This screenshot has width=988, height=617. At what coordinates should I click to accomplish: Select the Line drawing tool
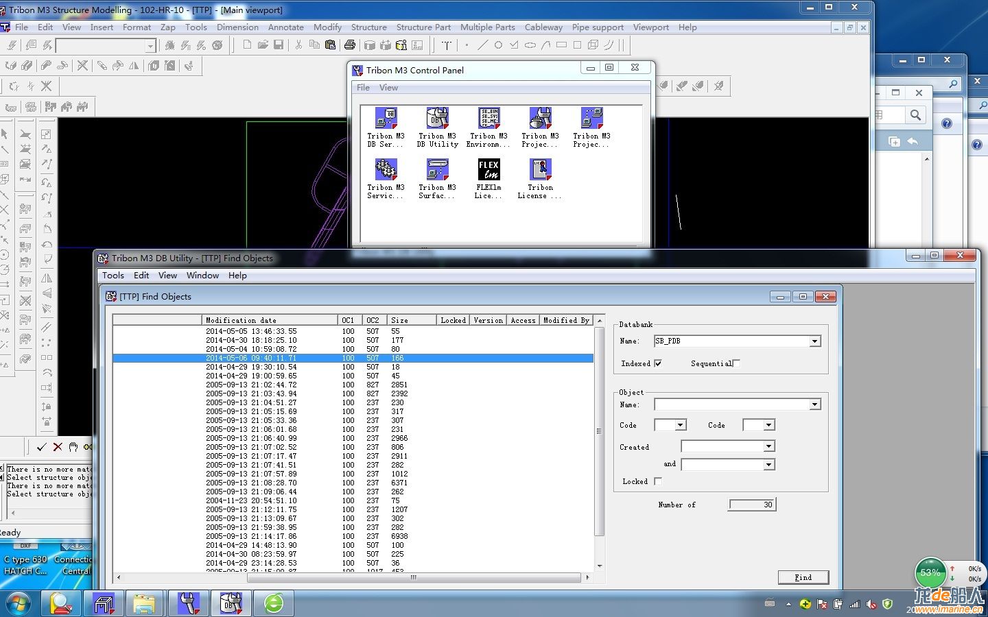(482, 45)
